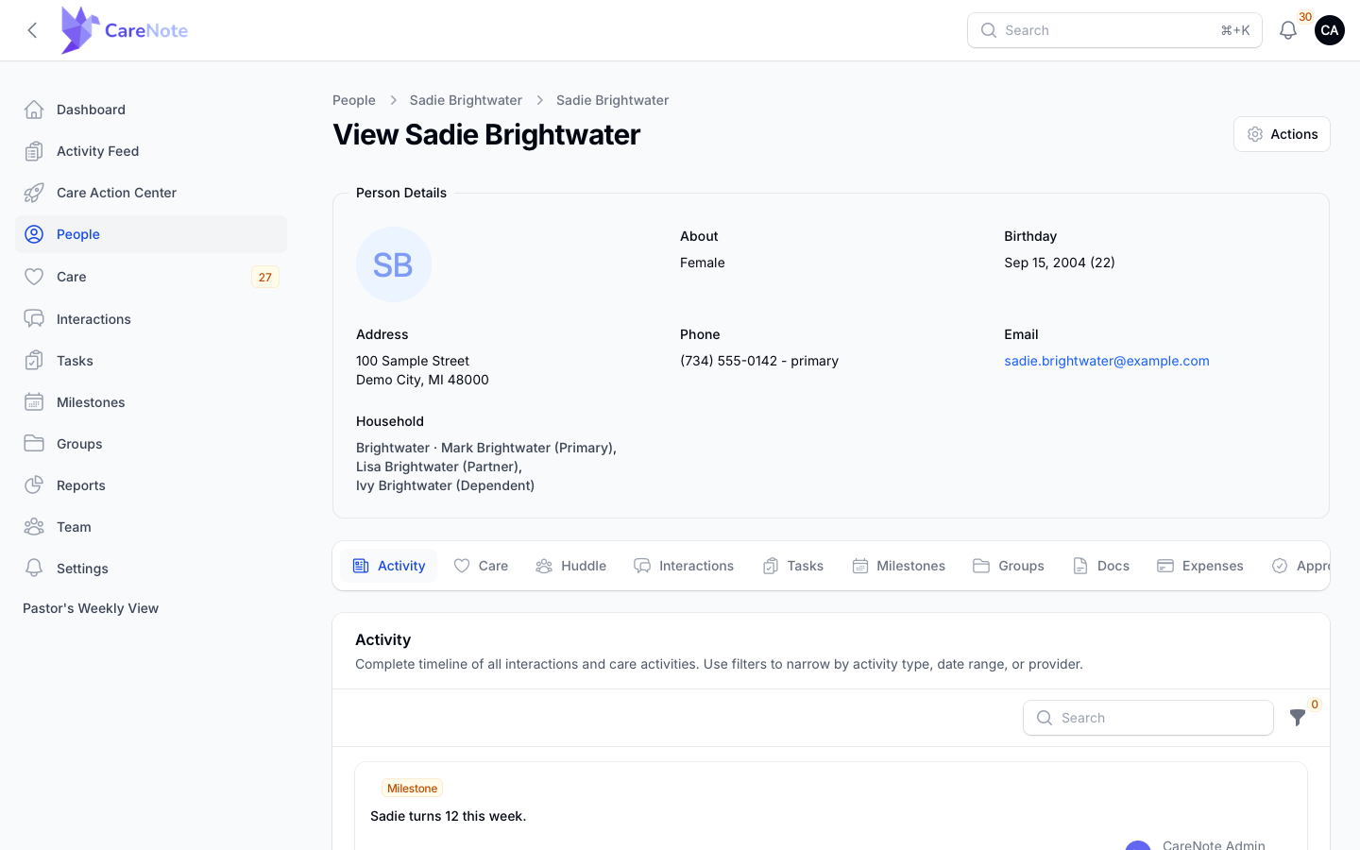Image resolution: width=1360 pixels, height=850 pixels.
Task: Click the Milestone tag on the activity card
Action: (412, 789)
